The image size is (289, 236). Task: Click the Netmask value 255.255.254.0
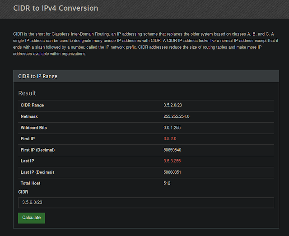(176, 116)
